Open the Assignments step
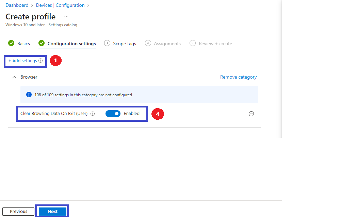357x217 pixels. pos(167,44)
